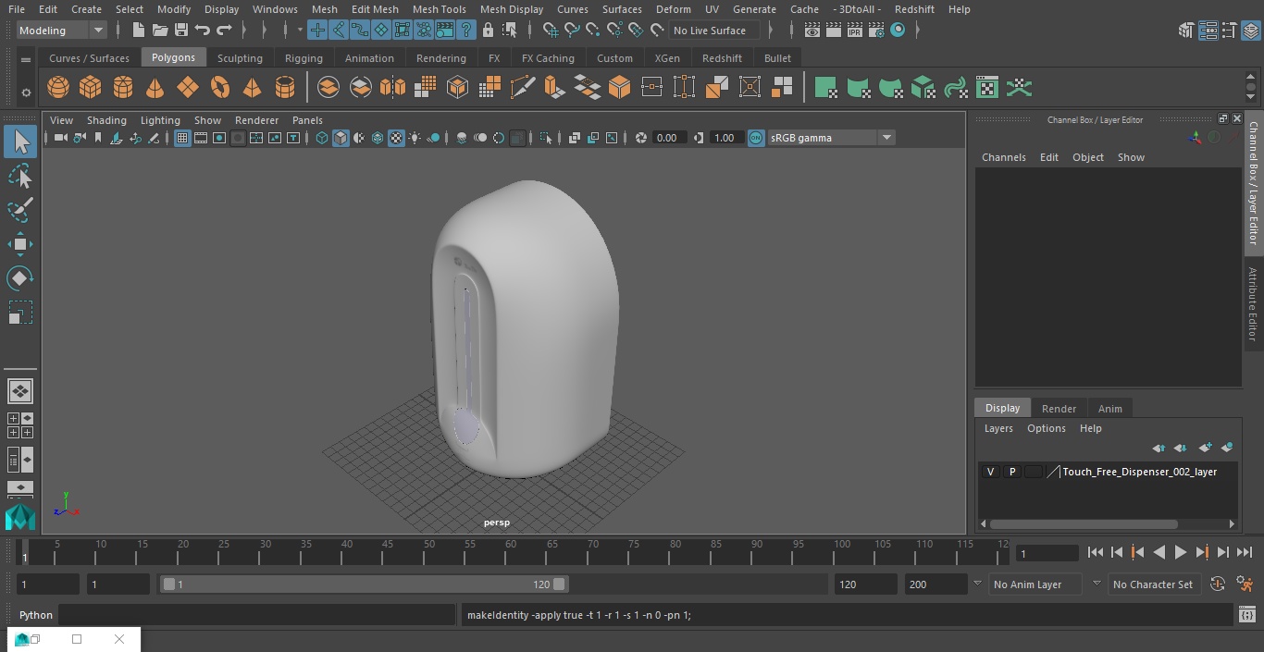The height and width of the screenshot is (652, 1264).
Task: Open the Edit Mesh menu
Action: point(375,9)
